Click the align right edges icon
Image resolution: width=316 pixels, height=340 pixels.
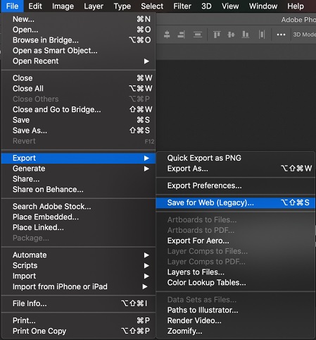tap(182, 35)
